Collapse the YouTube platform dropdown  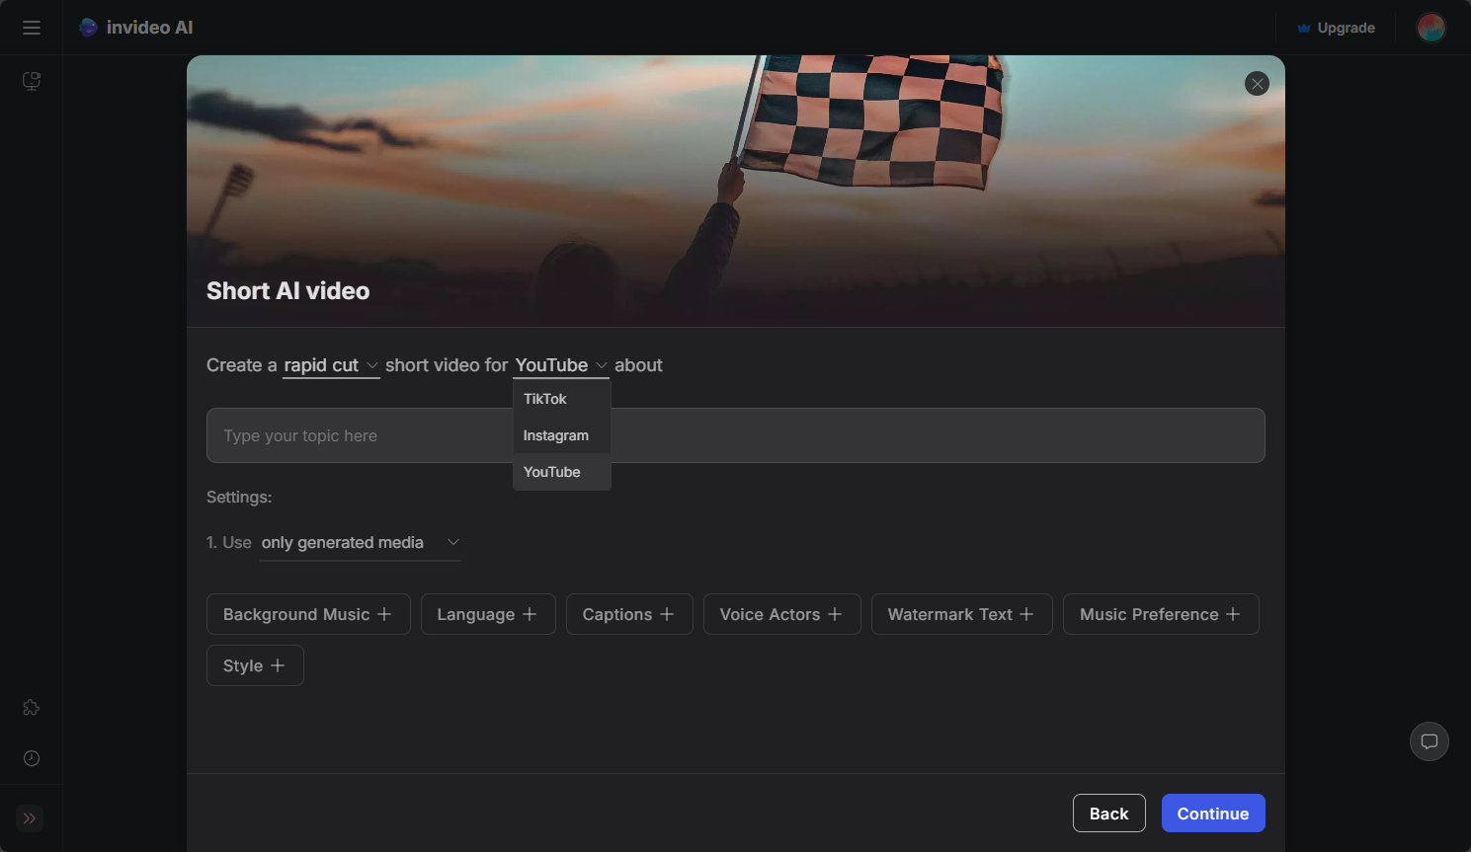561,365
